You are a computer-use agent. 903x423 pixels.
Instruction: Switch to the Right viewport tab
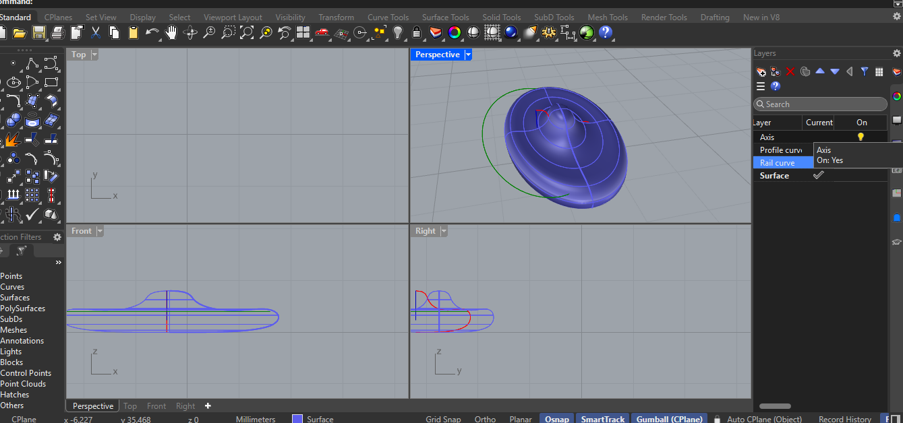185,405
